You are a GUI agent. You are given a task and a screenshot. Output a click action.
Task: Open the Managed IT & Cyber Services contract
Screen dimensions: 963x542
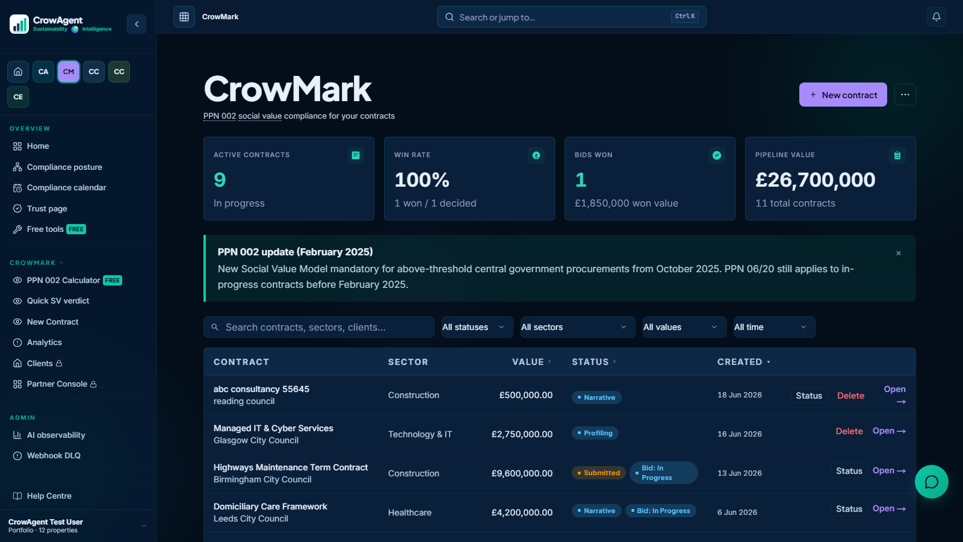tap(890, 431)
